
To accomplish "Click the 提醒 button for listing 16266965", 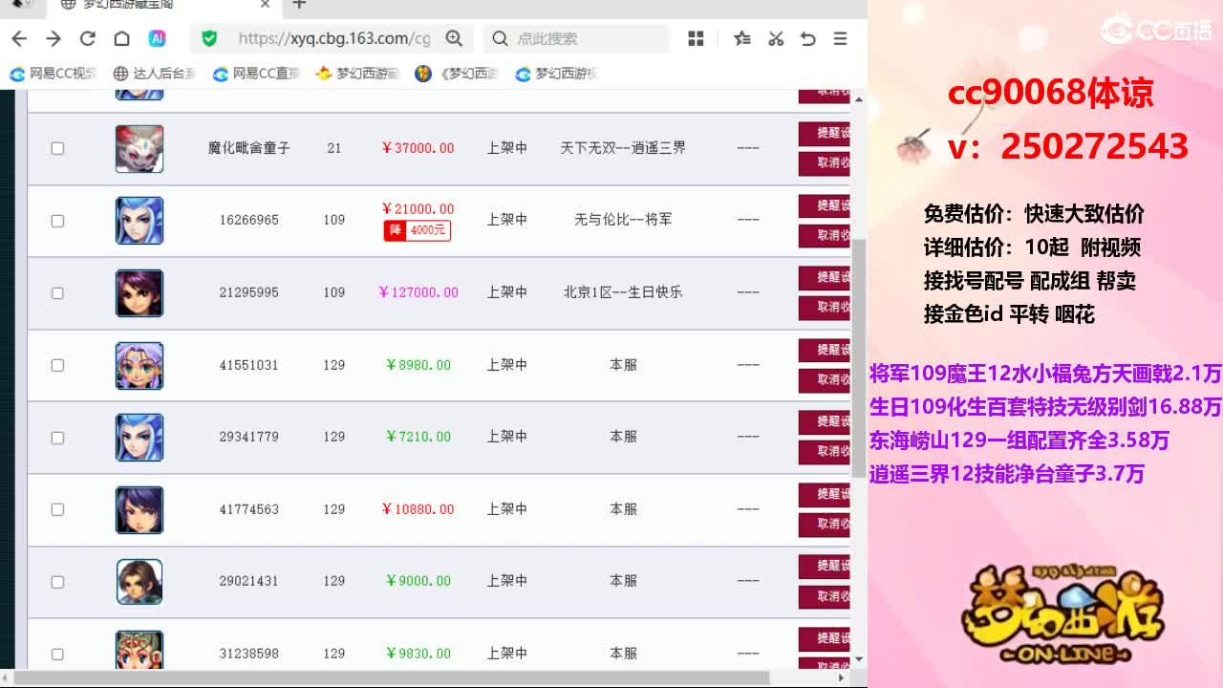I will coord(825,205).
